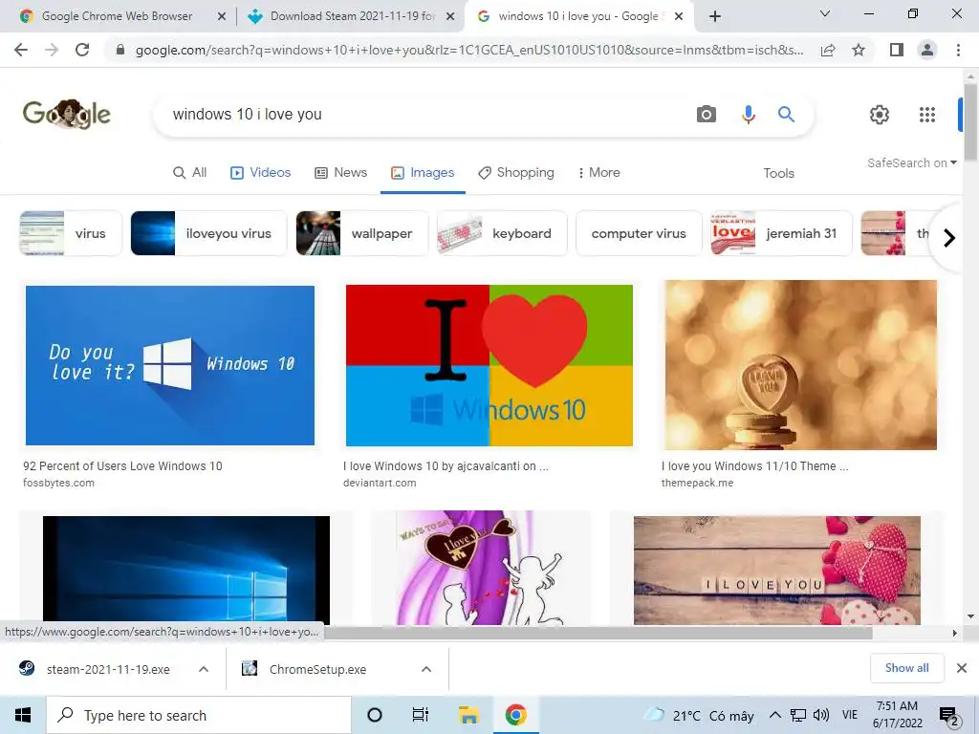The image size is (979, 734).
Task: Filter by the keyboard chip
Action: click(502, 233)
